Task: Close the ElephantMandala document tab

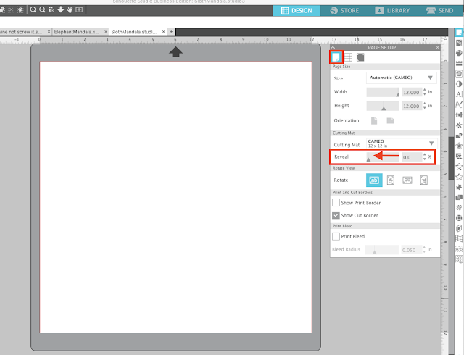Action: click(106, 32)
